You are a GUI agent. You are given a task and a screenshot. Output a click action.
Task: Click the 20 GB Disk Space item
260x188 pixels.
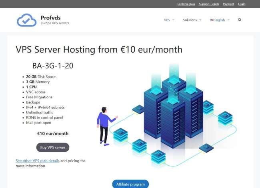pyautogui.click(x=41, y=77)
